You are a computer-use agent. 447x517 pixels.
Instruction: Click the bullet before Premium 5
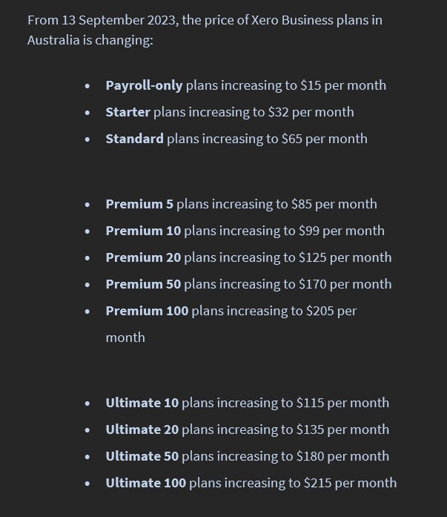[x=87, y=205]
